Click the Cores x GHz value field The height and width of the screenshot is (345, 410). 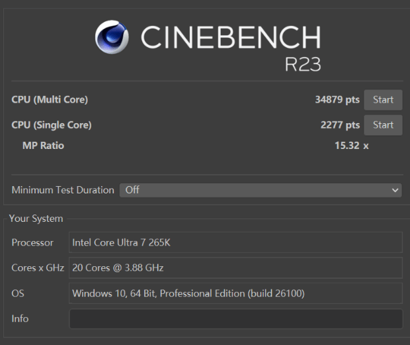pos(235,268)
